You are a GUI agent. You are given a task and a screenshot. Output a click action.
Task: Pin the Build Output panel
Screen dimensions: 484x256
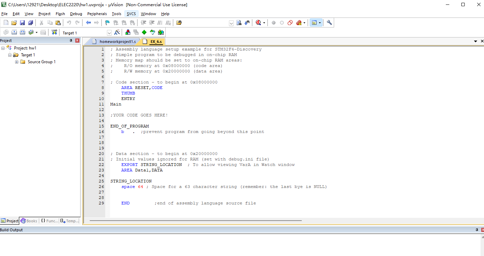point(476,230)
